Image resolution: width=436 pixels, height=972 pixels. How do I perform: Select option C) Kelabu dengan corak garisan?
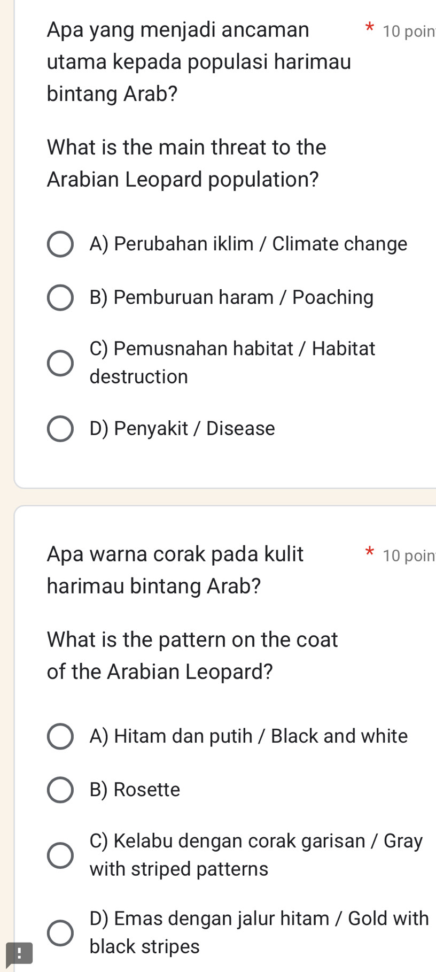point(60,854)
